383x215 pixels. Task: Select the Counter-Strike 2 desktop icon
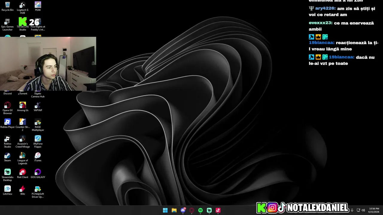[x=22, y=125]
